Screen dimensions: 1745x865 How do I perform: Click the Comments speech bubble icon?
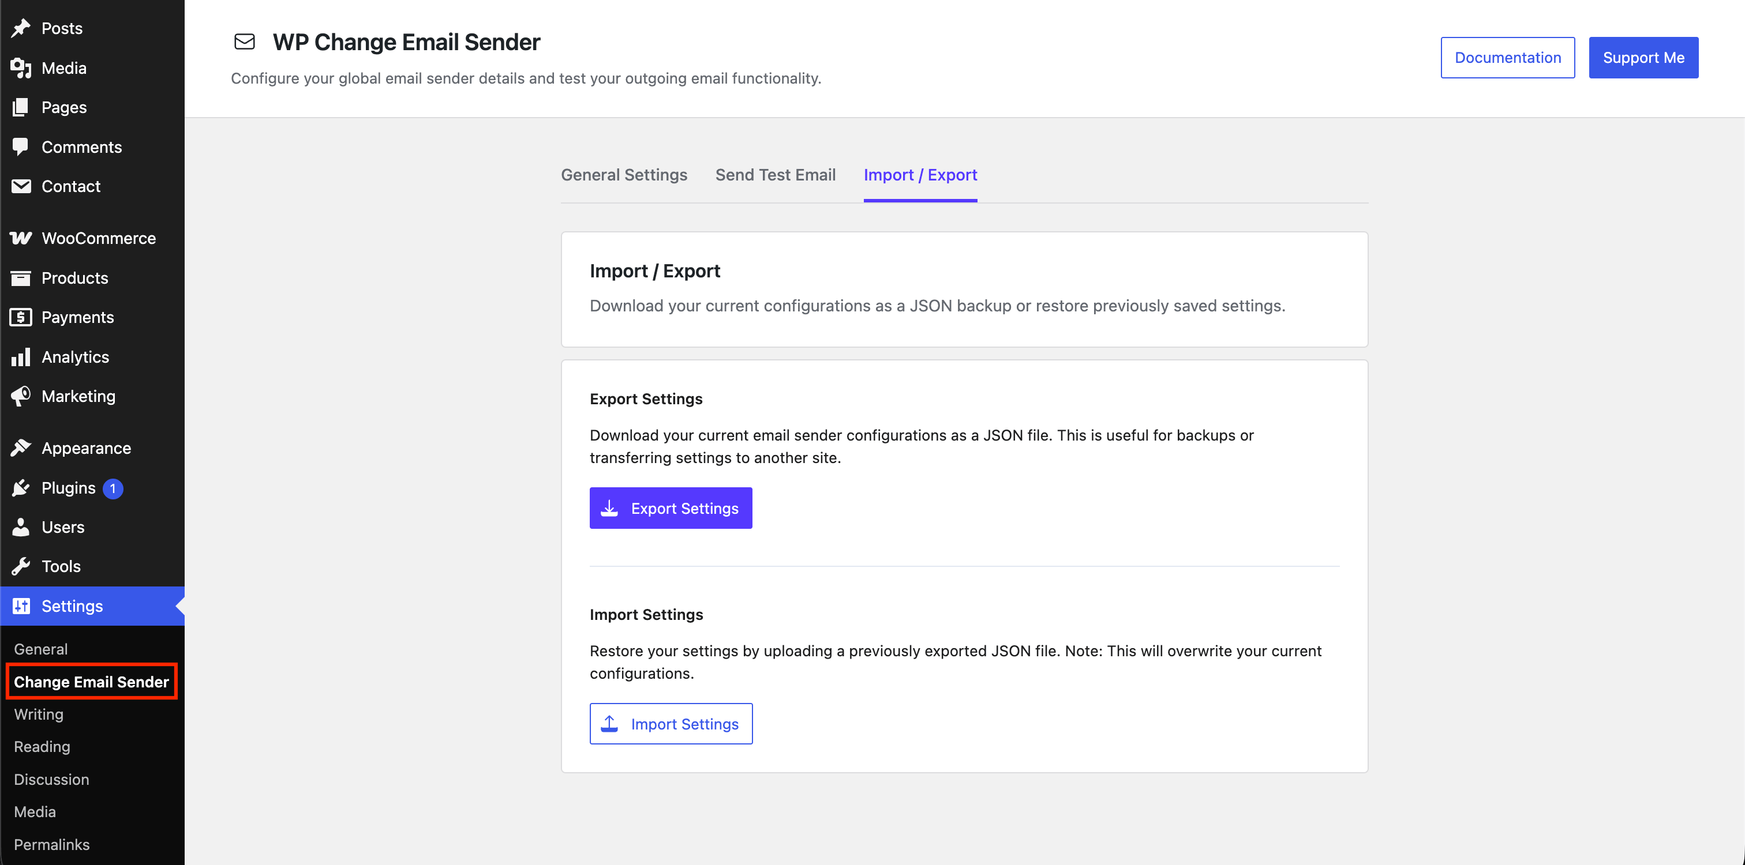click(x=21, y=147)
